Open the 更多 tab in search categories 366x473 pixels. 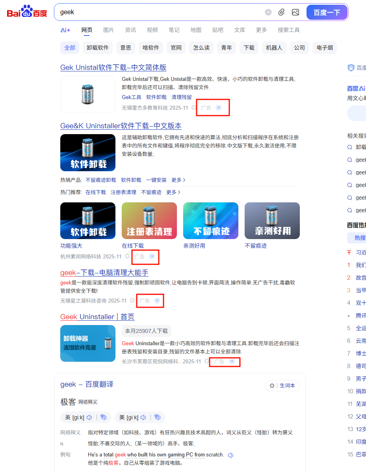tap(261, 30)
